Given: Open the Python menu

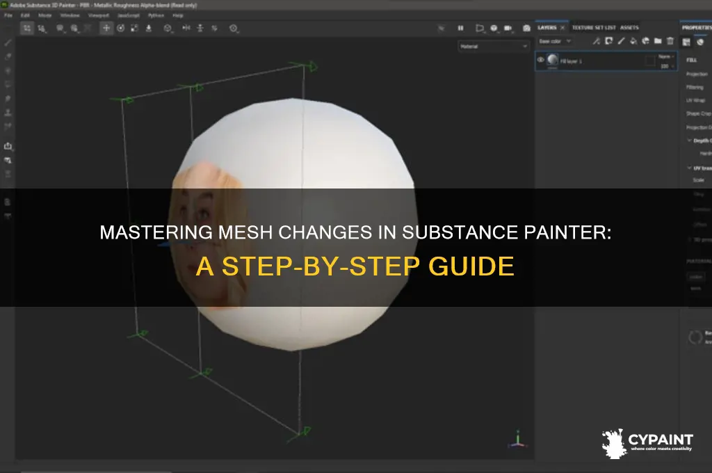Looking at the screenshot, I should [156, 15].
